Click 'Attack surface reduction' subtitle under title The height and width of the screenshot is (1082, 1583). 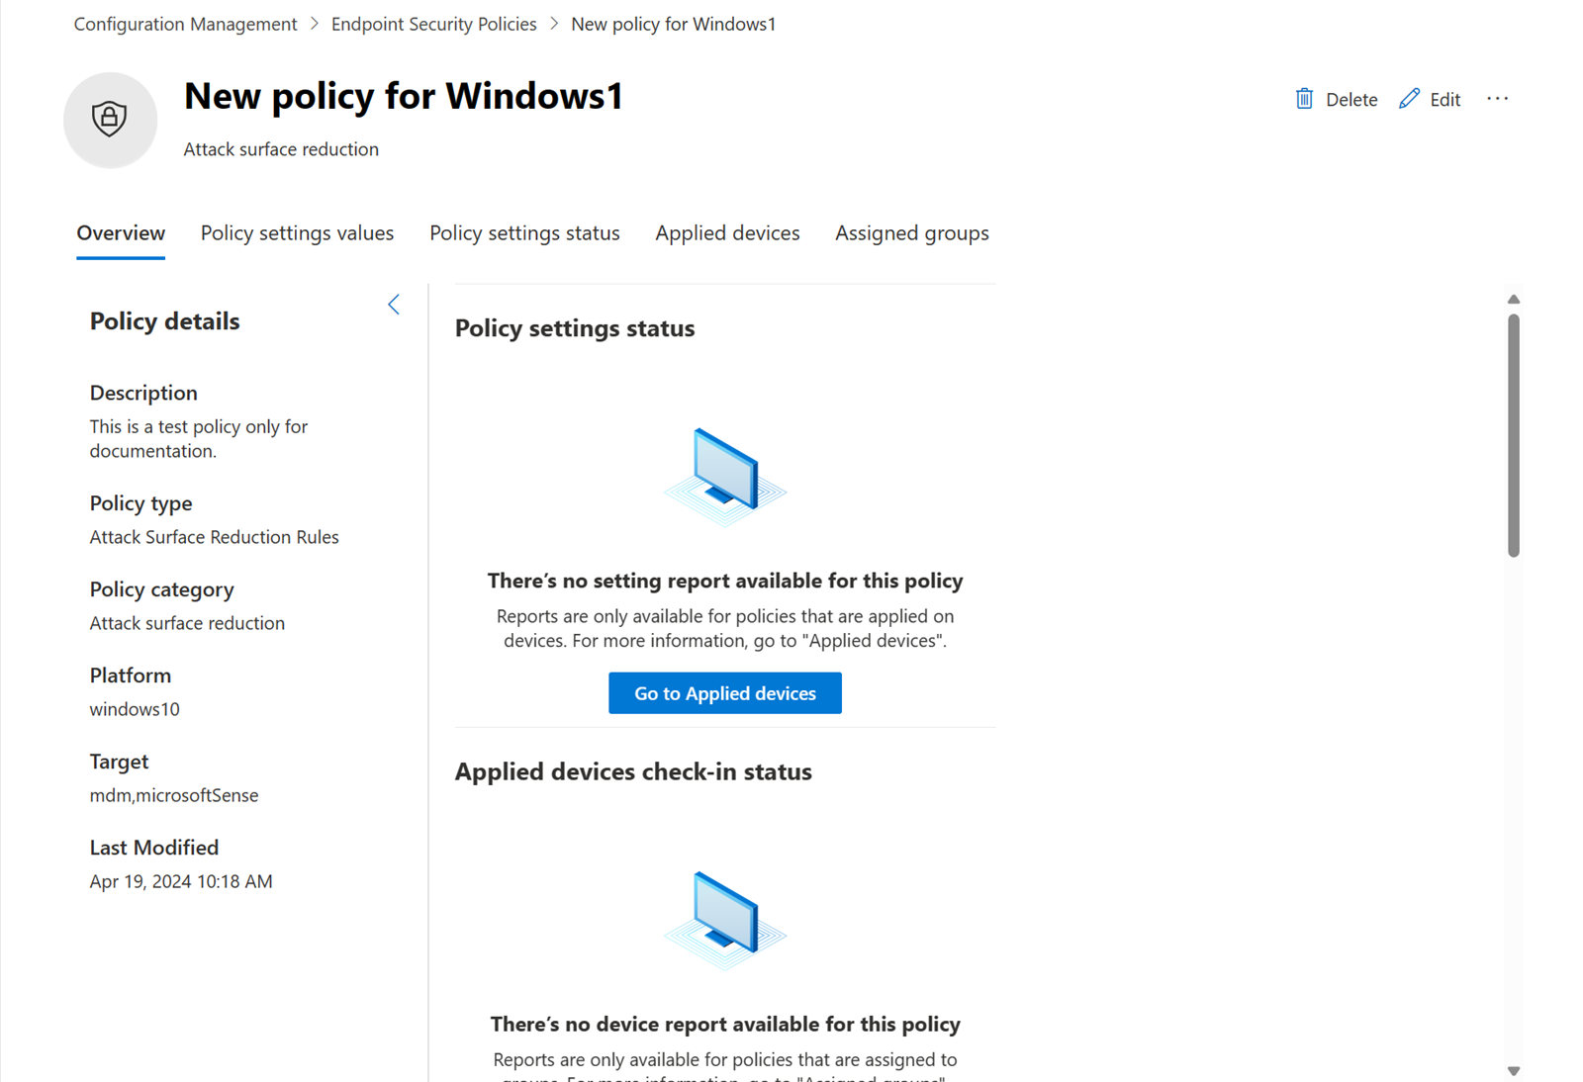coord(281,149)
